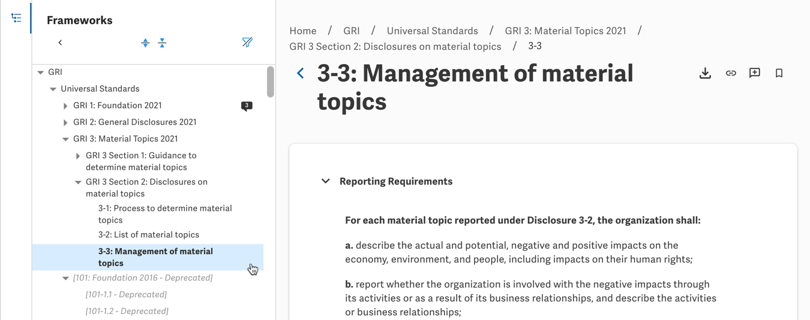810x320 pixels.
Task: Expand GRI 3 Section 1 guidance node
Action: point(78,156)
